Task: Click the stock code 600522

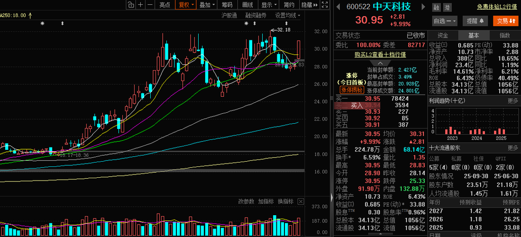Action: point(358,7)
